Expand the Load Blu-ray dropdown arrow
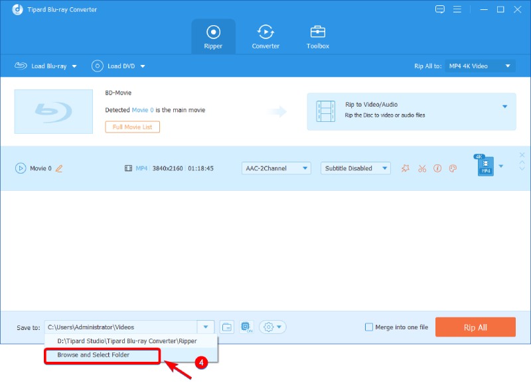 point(74,66)
